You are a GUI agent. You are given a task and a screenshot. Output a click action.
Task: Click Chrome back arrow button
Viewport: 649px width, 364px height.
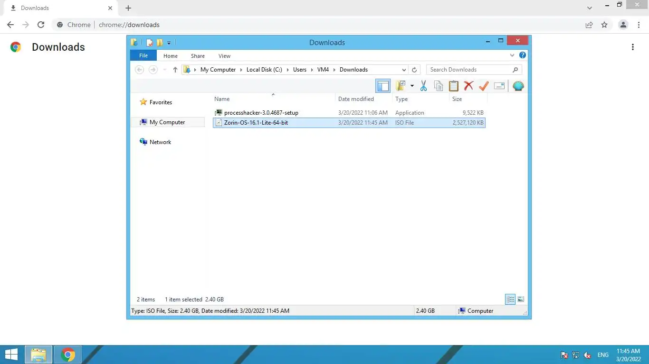pos(10,25)
